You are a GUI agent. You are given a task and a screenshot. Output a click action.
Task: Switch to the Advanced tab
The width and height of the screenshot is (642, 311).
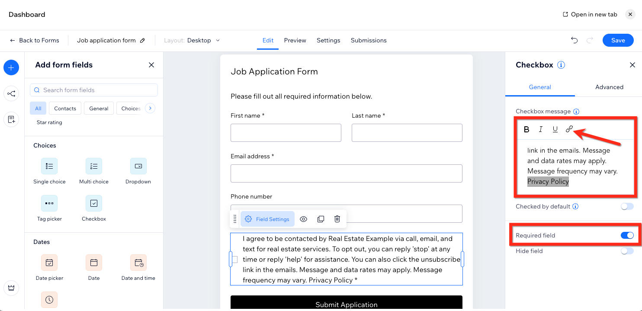click(x=609, y=87)
